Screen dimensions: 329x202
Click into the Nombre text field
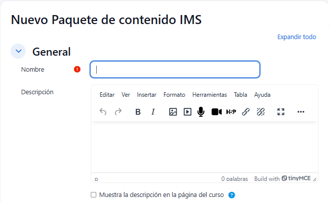pyautogui.click(x=175, y=70)
